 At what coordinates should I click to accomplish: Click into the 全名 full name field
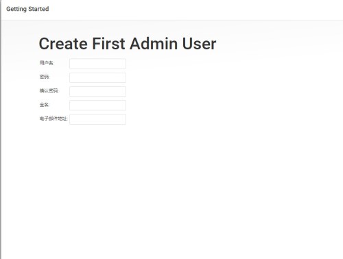tap(97, 106)
